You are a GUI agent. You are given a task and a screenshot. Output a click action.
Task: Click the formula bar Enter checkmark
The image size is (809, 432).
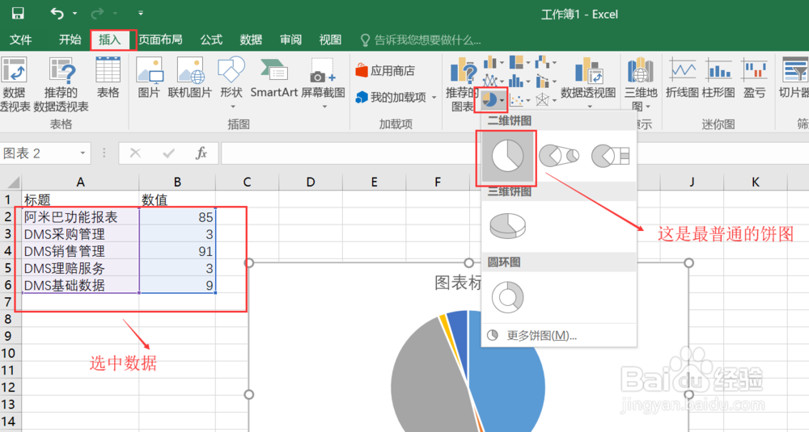(x=168, y=153)
